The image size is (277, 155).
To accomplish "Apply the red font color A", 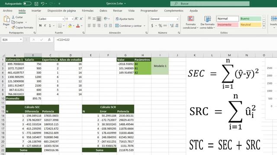I will [78, 26].
